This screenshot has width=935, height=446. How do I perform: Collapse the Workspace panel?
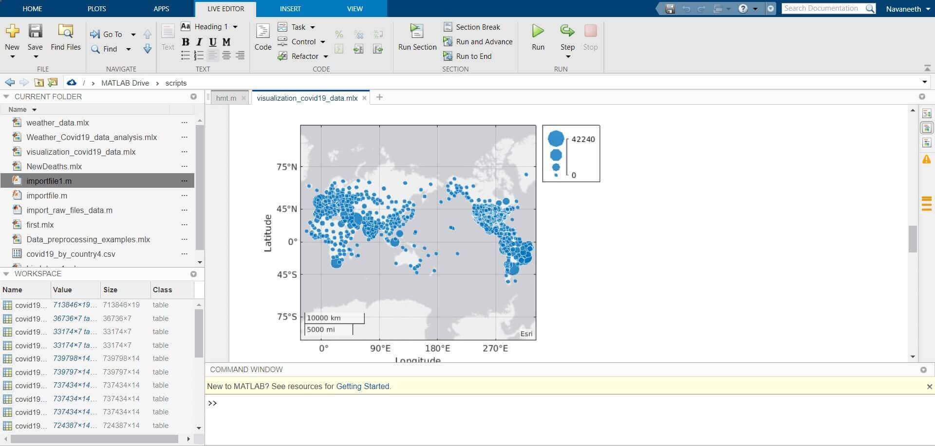tap(6, 273)
